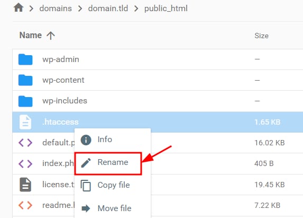Go to the home directory icon
303x218 pixels.
point(19,8)
